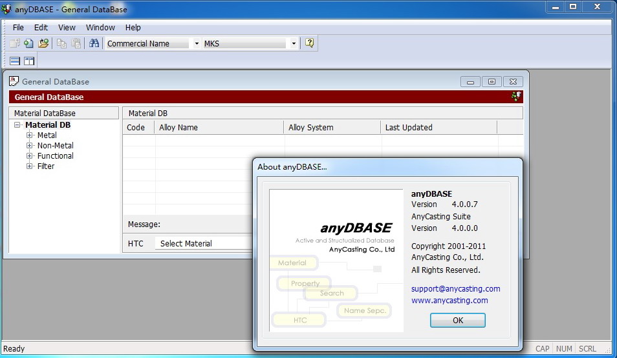This screenshot has height=358, width=617.
Task: Expand the Non-Metal tree node
Action: [x=29, y=145]
